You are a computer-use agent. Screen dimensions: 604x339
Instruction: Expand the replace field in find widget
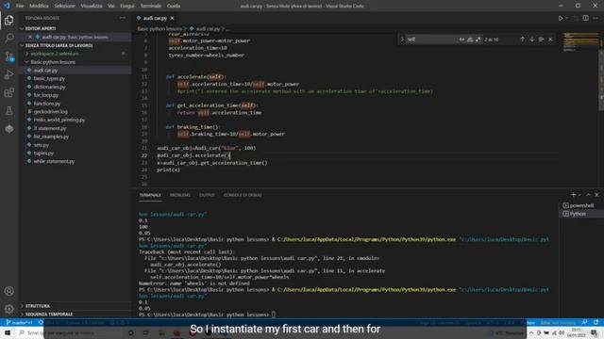[x=402, y=40]
